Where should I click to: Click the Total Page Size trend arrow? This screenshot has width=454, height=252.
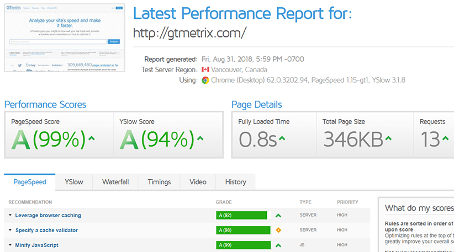coord(388,138)
